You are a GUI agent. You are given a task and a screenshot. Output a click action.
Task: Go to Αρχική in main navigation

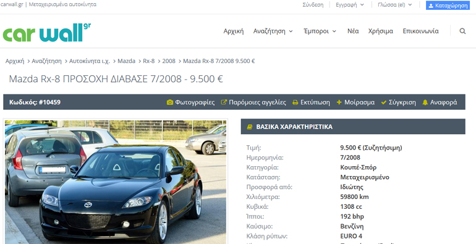coord(234,31)
